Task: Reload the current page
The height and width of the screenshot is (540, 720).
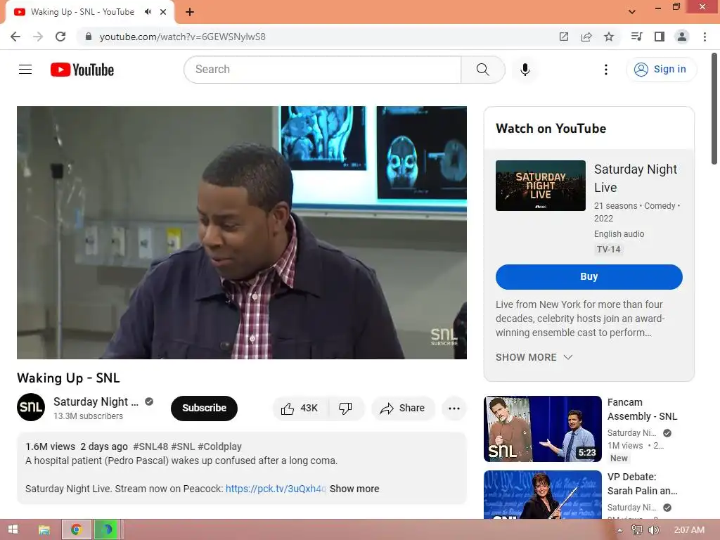Action: pos(60,37)
